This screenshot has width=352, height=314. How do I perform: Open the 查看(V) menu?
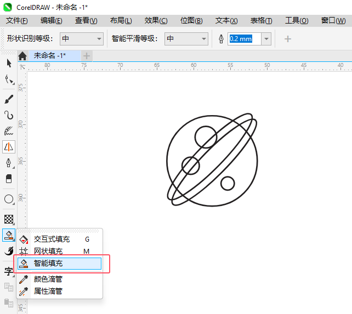click(x=86, y=21)
